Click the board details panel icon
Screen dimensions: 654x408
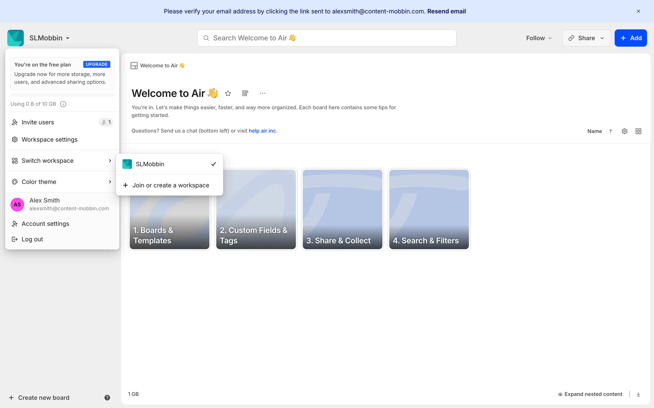[x=245, y=93]
